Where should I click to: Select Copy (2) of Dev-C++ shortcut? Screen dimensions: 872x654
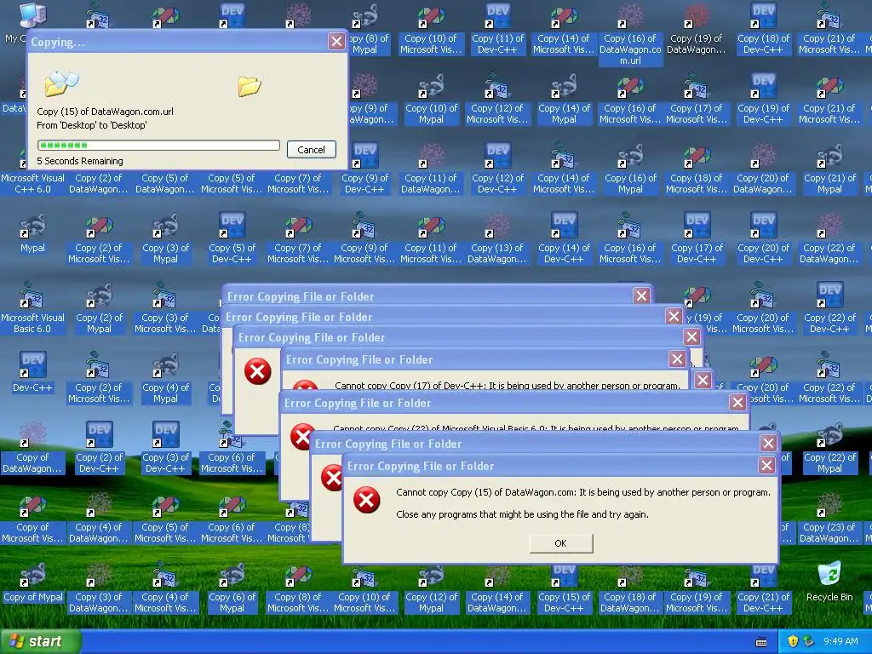[99, 448]
